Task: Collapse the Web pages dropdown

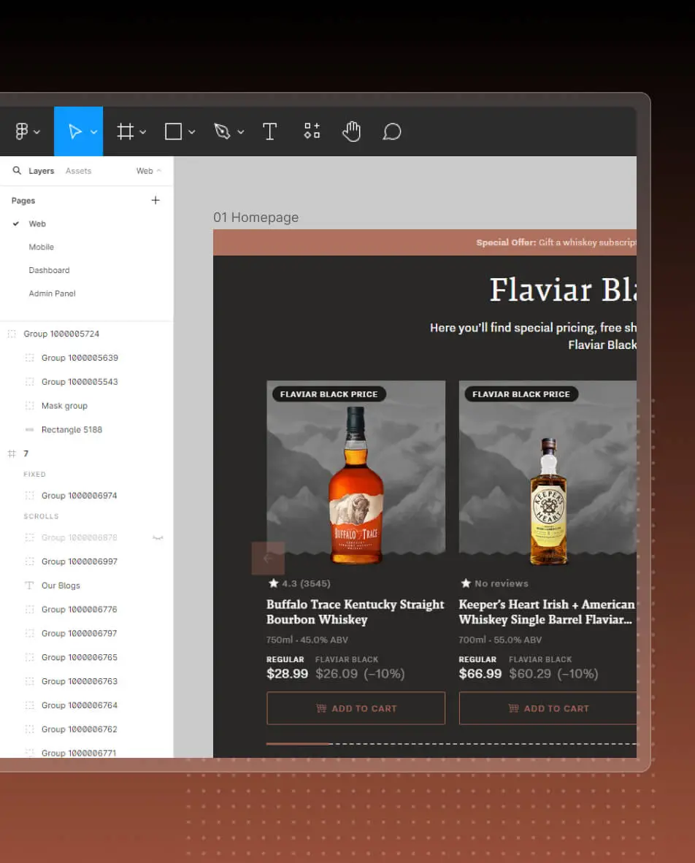Action: (x=149, y=171)
